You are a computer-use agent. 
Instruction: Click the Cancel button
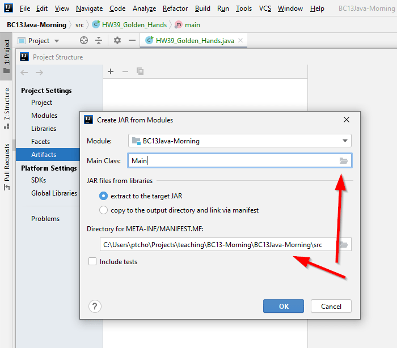331,306
